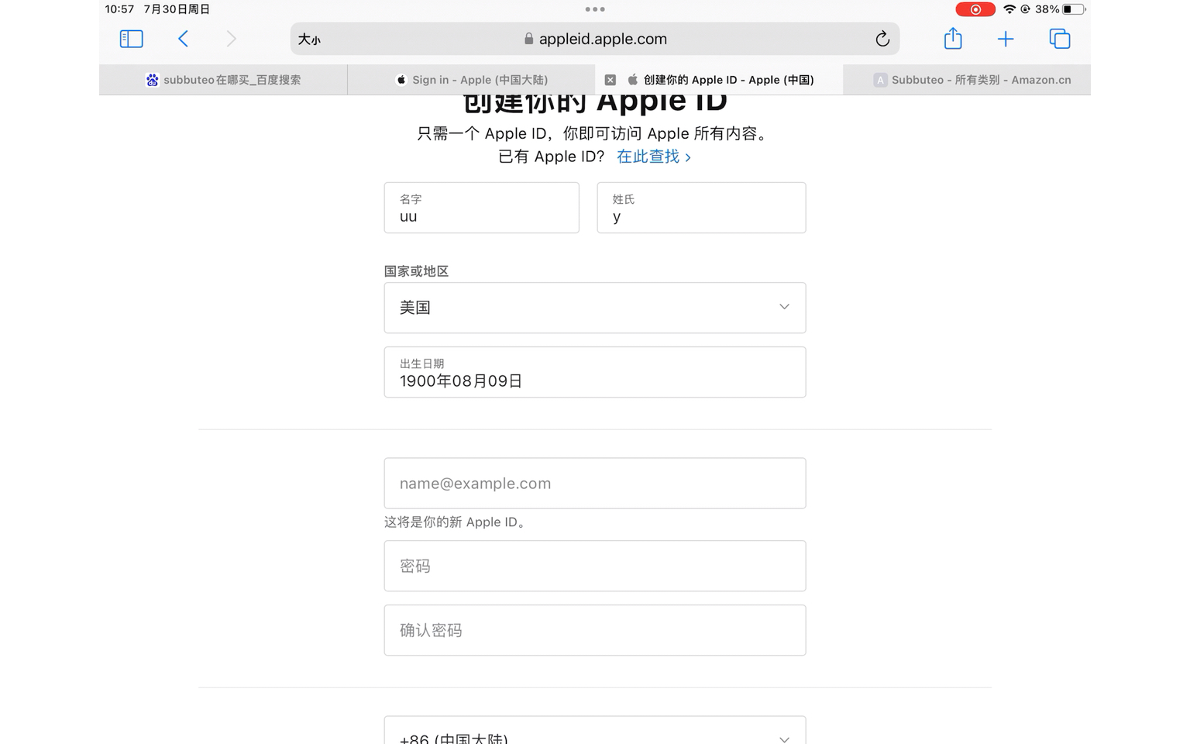The height and width of the screenshot is (744, 1190).
Task: Switch to Sign in - Apple tab
Action: tap(471, 80)
